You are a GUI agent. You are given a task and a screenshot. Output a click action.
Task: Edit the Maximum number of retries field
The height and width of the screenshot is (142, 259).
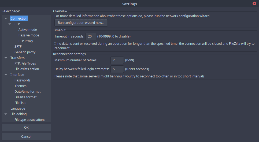pos(117,60)
